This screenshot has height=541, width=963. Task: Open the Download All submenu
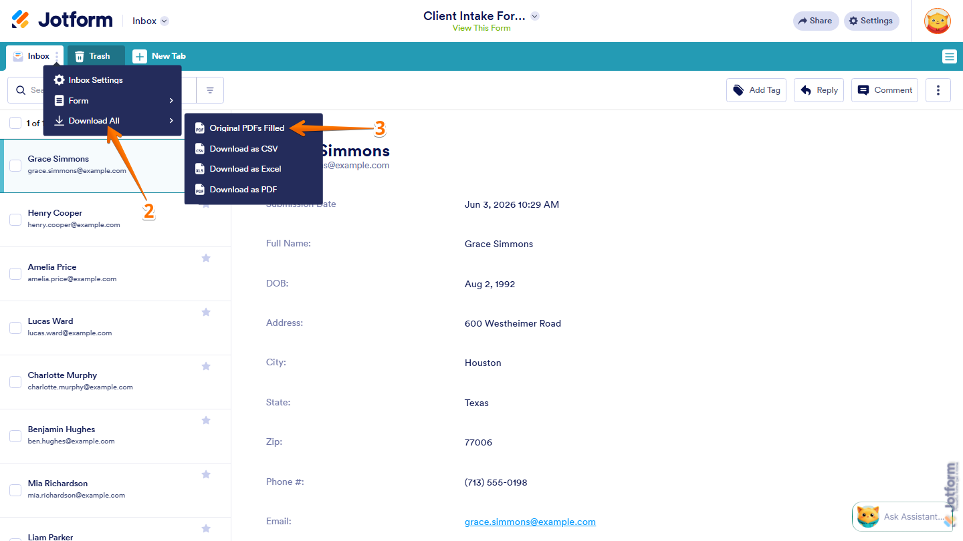click(112, 121)
